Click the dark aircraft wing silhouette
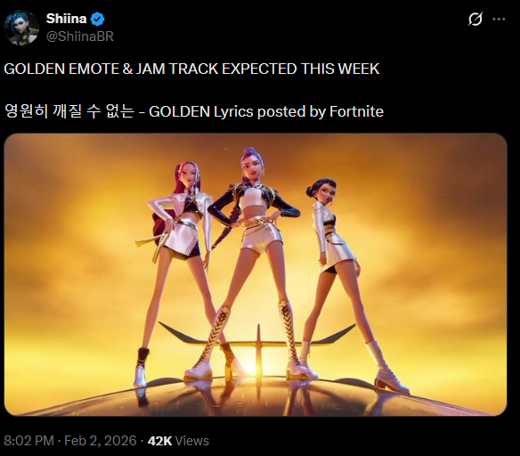The width and height of the screenshot is (520, 456). point(258,338)
